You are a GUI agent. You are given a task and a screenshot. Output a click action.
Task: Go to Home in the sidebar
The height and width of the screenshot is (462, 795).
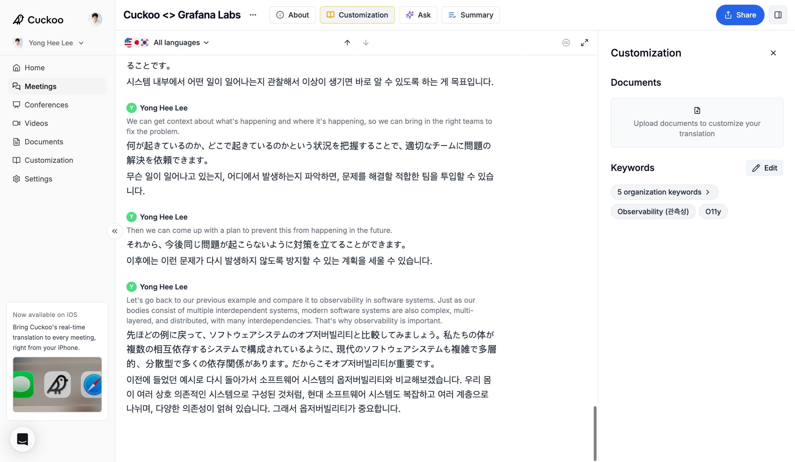57,68
